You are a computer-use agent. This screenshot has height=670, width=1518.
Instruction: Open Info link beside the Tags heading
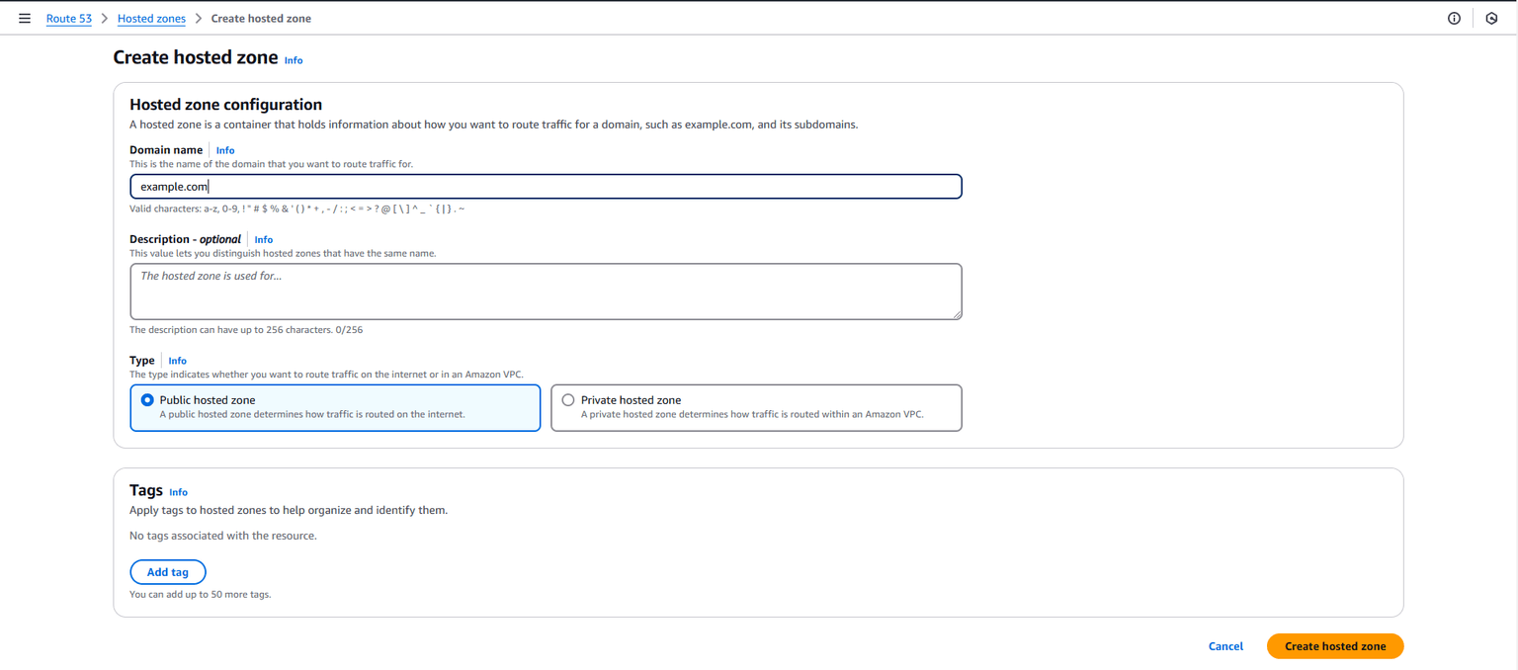[178, 492]
